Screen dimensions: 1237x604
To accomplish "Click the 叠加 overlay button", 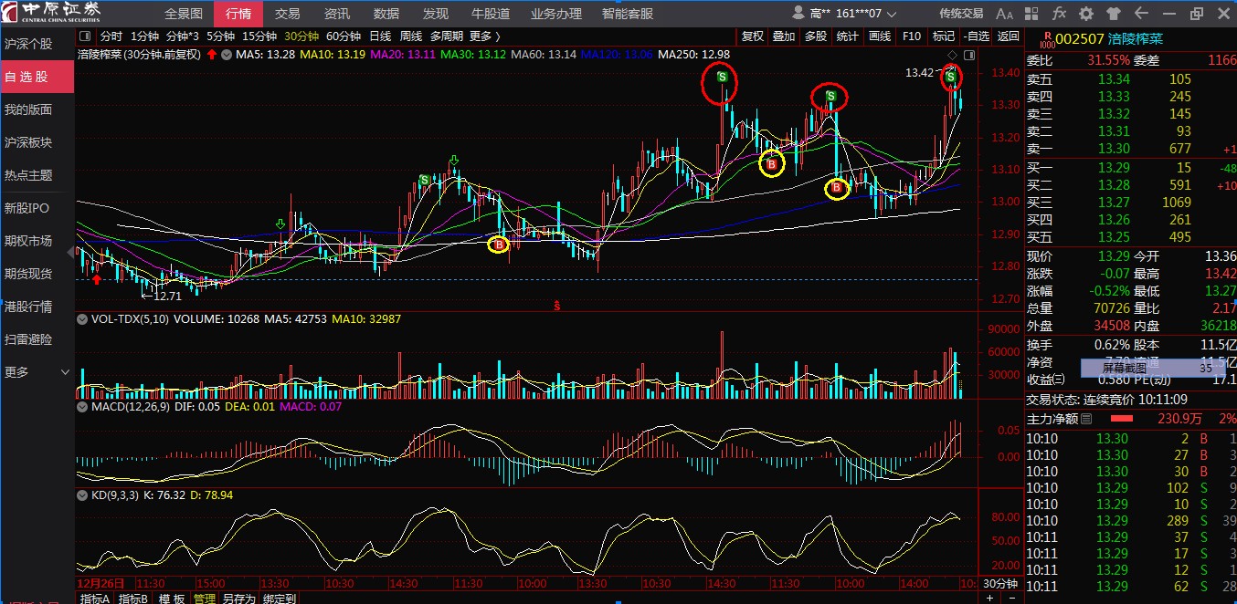I will 784,36.
